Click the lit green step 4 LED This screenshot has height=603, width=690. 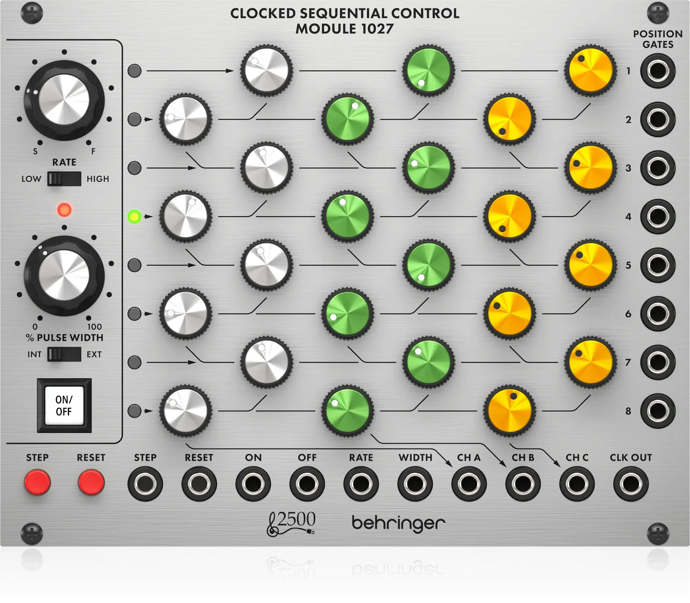pos(134,217)
